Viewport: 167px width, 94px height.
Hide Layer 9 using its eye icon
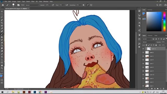pos(143,71)
